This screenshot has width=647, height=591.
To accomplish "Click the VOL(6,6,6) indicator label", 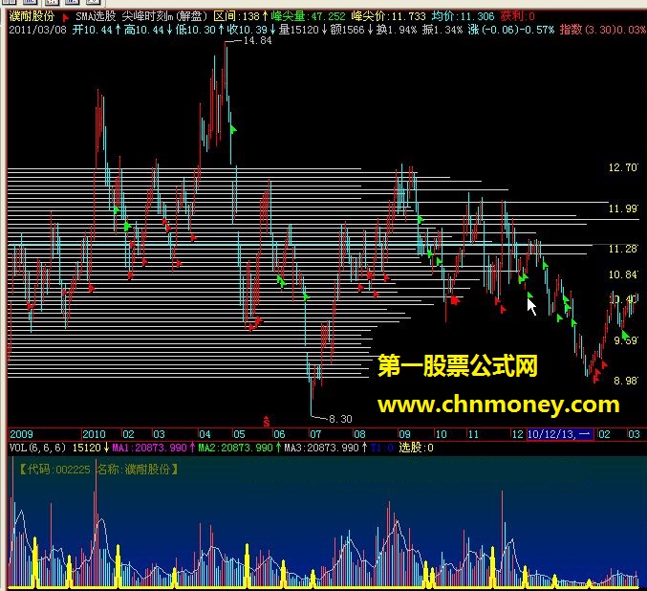I will (x=37, y=449).
